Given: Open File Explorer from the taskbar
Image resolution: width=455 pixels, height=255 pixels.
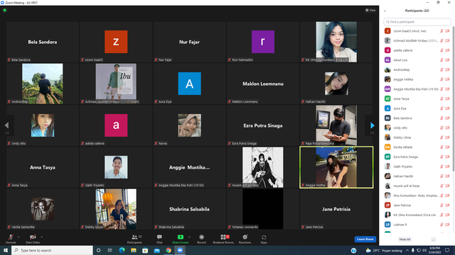Looking at the screenshot, I should point(134,250).
